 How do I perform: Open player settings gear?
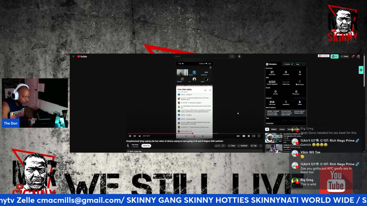coord(249,136)
